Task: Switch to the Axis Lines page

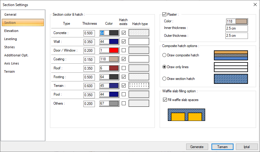Action: [11, 63]
